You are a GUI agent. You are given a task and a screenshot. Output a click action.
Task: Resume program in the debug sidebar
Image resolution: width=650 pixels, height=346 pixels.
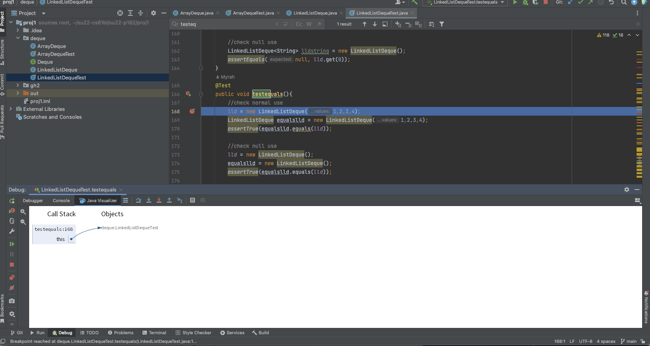click(x=12, y=244)
